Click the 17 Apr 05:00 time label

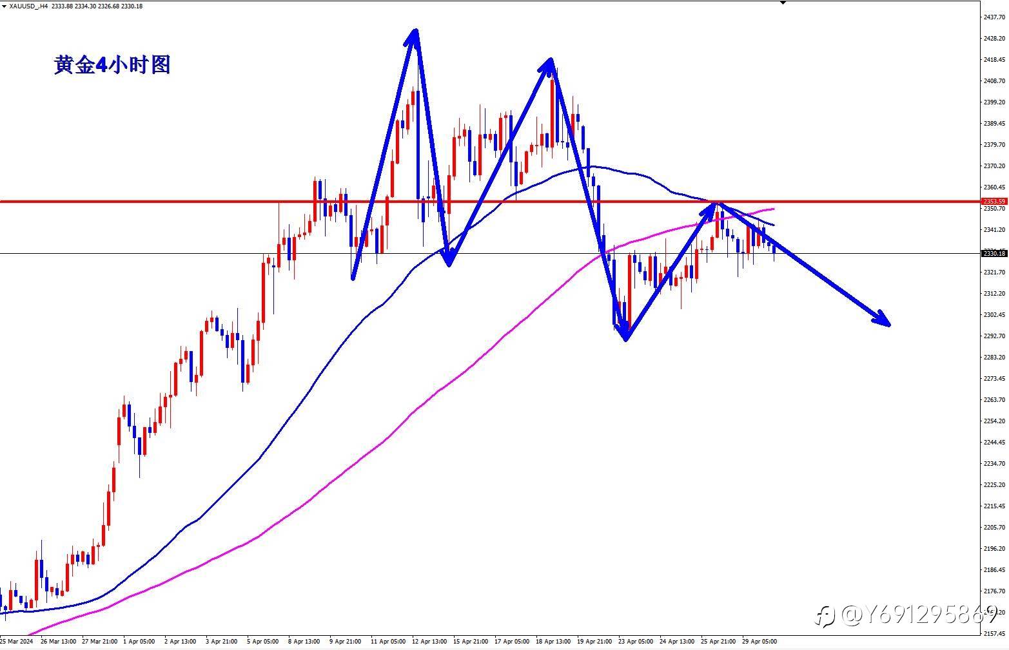[512, 642]
